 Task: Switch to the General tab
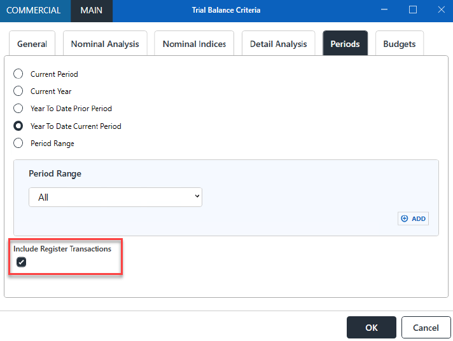point(32,44)
